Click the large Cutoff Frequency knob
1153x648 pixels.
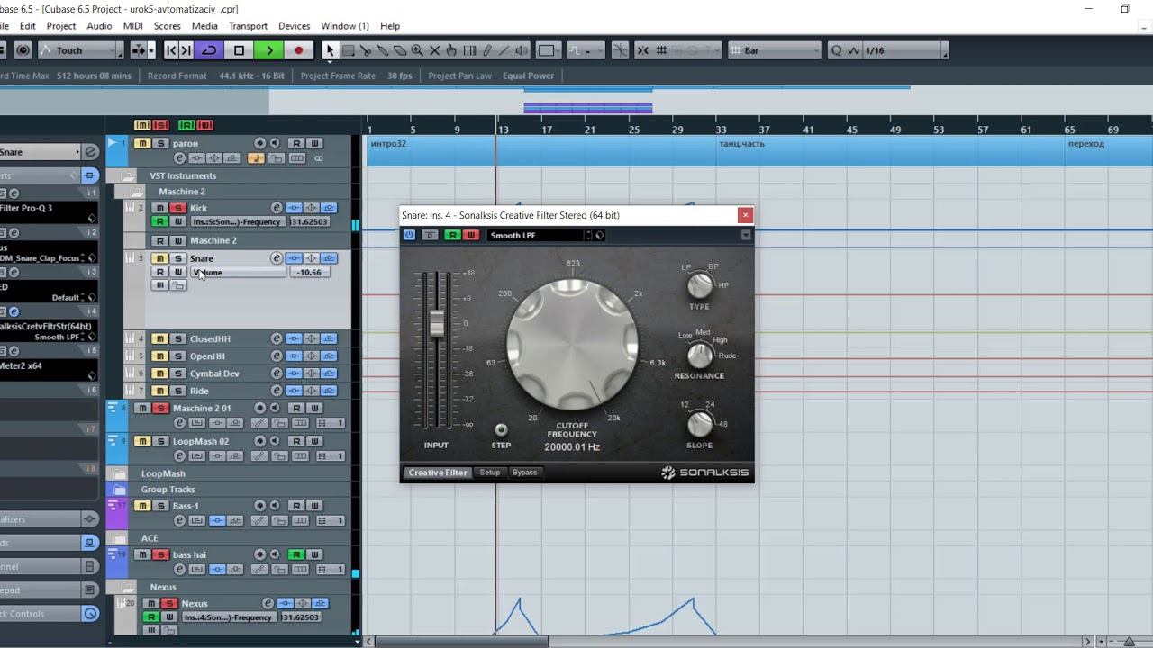pyautogui.click(x=573, y=344)
